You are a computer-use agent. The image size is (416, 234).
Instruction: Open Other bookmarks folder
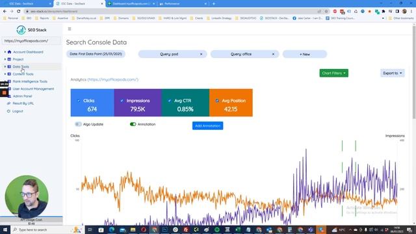point(400,18)
